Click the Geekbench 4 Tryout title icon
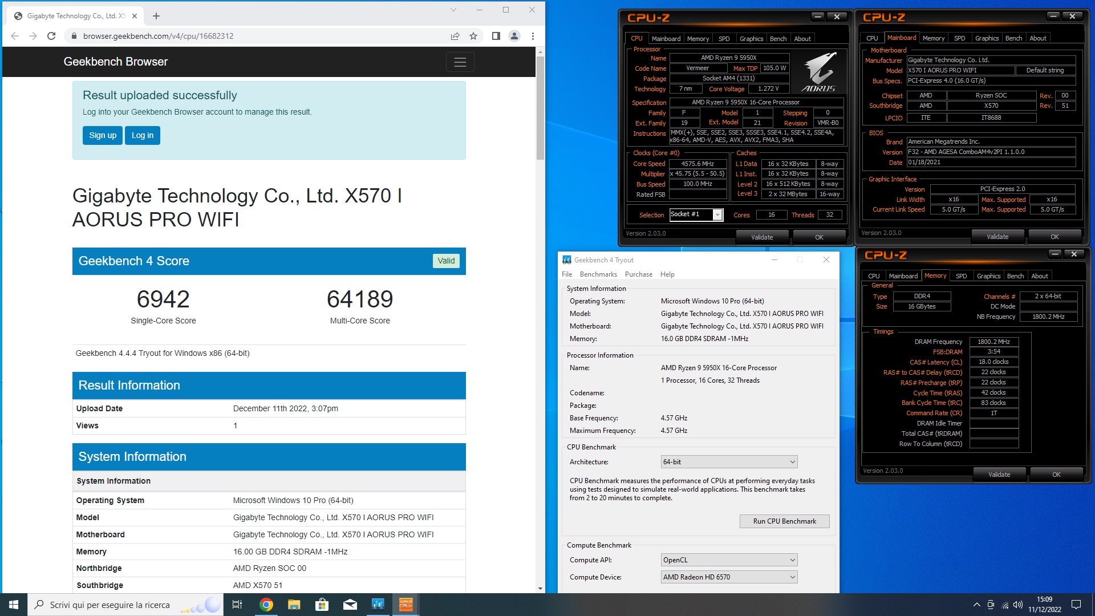The image size is (1095, 616). pos(566,260)
